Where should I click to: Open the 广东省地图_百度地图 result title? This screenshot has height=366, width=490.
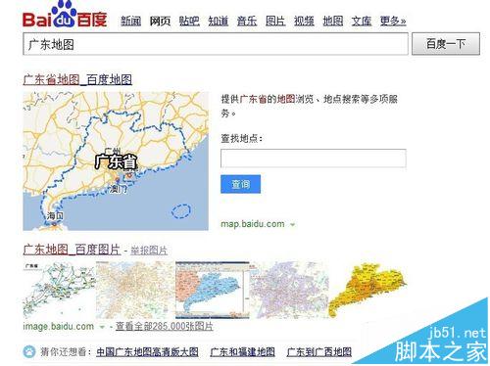(77, 79)
